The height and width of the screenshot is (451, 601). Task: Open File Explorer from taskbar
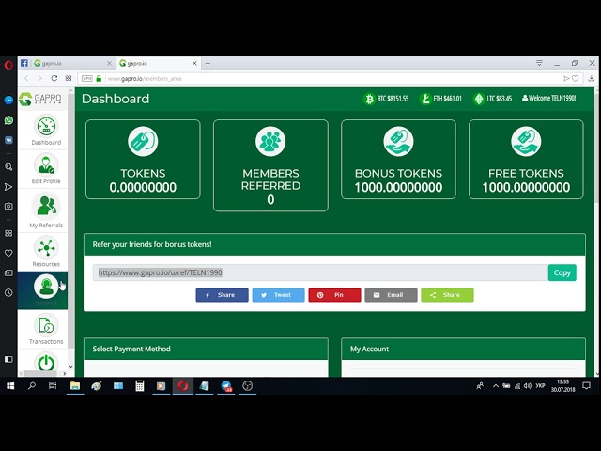tap(75, 386)
